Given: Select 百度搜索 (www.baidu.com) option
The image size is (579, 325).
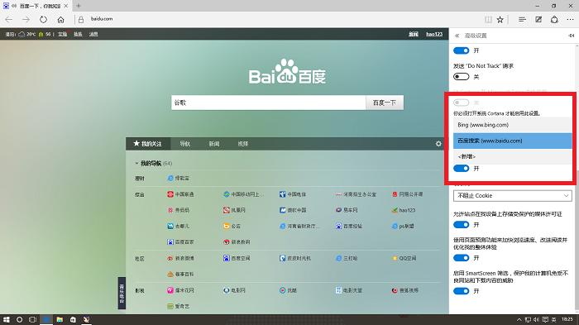Looking at the screenshot, I should tap(513, 141).
